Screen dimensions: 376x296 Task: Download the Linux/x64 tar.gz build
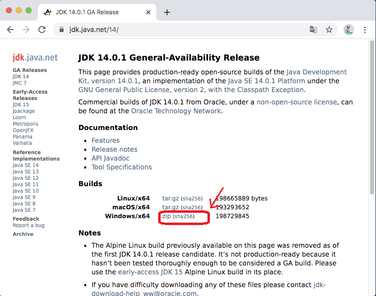[x=171, y=198]
